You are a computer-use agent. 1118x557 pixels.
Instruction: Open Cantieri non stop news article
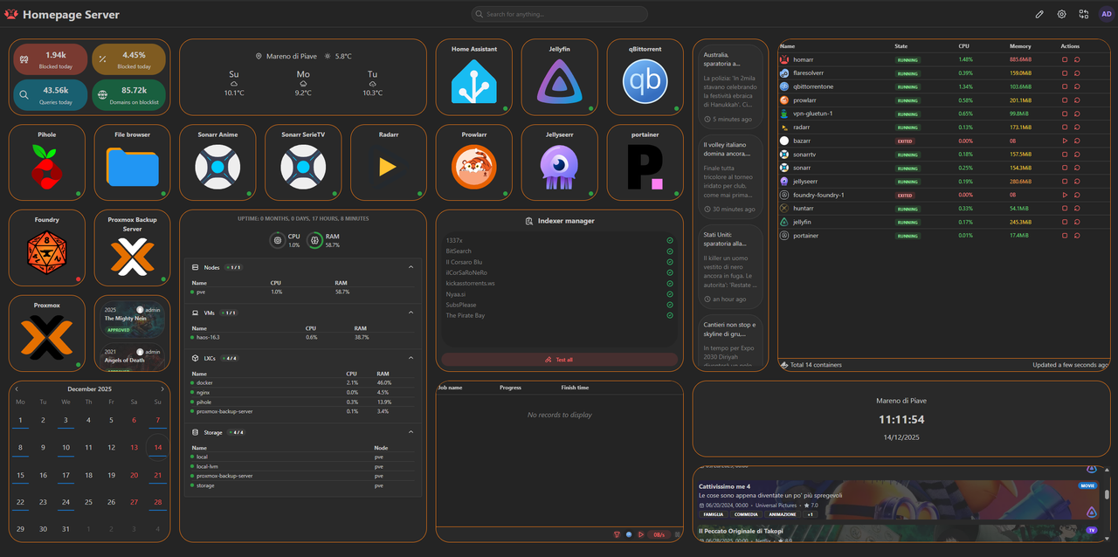(730, 341)
